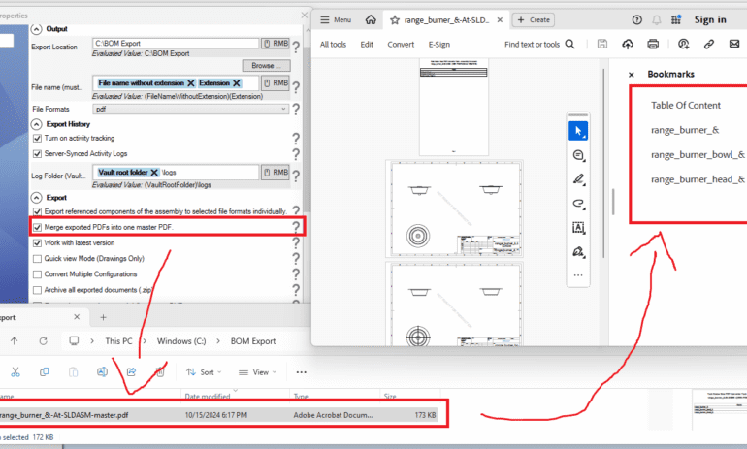Open the Edit menu in Acrobat
The image size is (747, 449).
click(367, 45)
